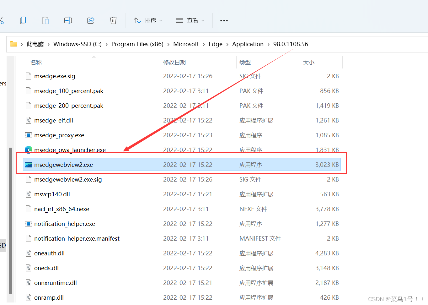
Task: Click the file icon of msedge.exe.sig
Action: tap(29, 76)
